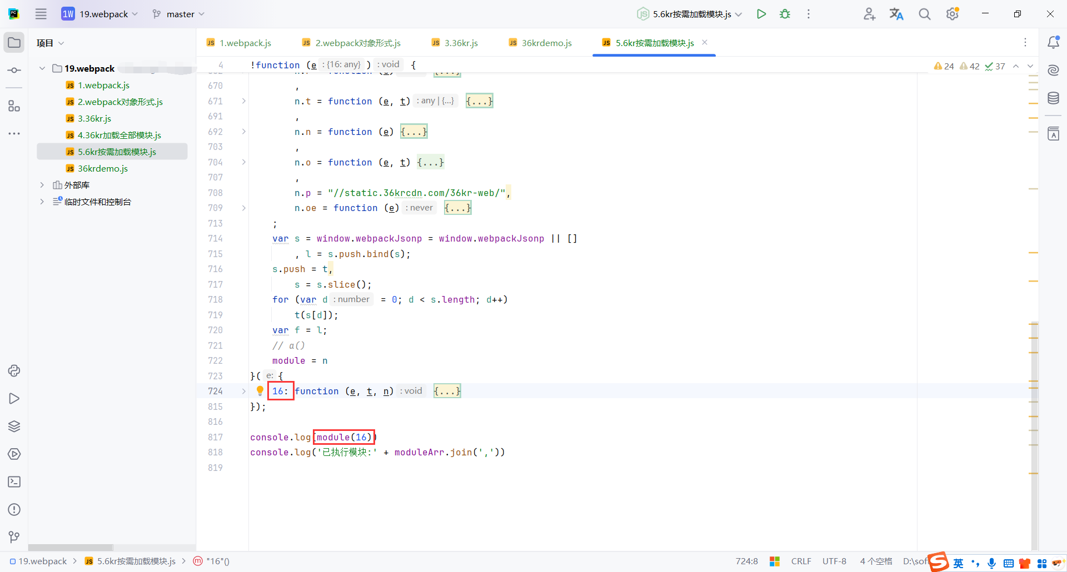Click the intention lightbulb on line 724
This screenshot has width=1067, height=572.
pos(260,390)
